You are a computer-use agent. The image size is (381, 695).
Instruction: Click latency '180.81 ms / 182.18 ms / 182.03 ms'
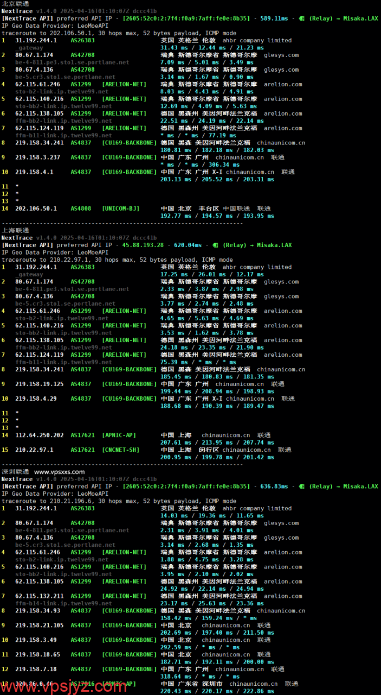point(217,150)
